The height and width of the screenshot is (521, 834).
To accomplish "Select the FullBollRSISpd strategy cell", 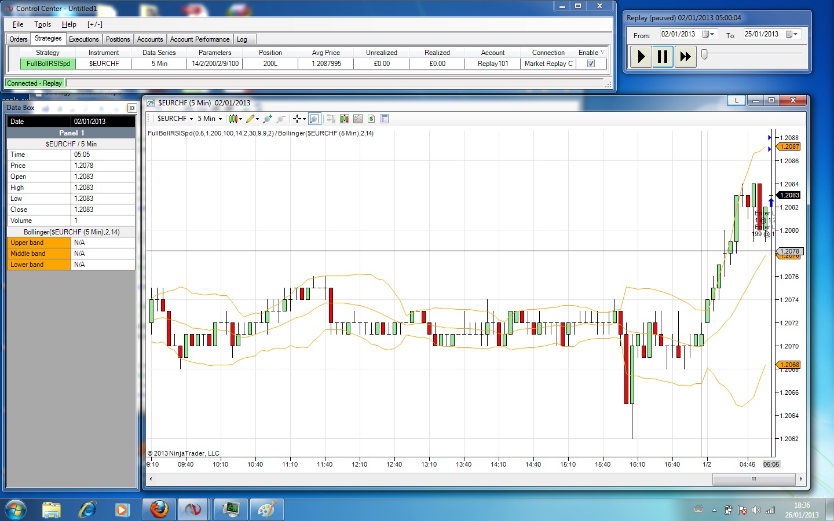I will pyautogui.click(x=48, y=64).
